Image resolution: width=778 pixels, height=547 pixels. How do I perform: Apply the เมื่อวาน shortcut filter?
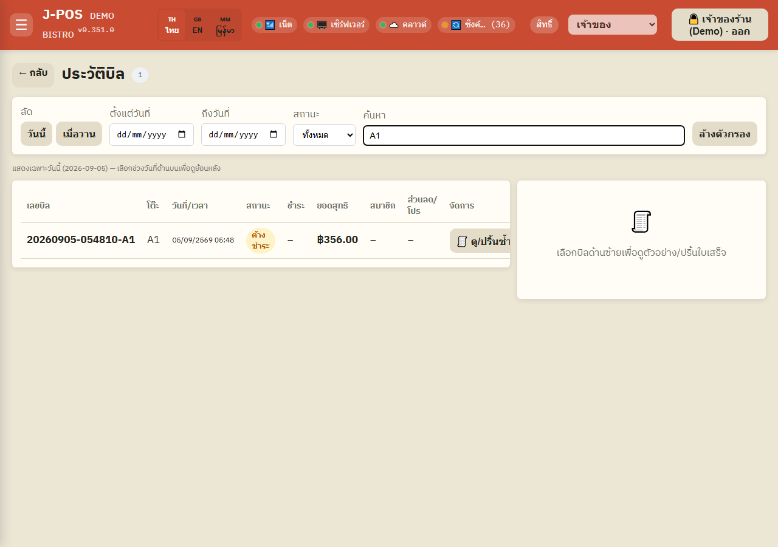pyautogui.click(x=79, y=134)
